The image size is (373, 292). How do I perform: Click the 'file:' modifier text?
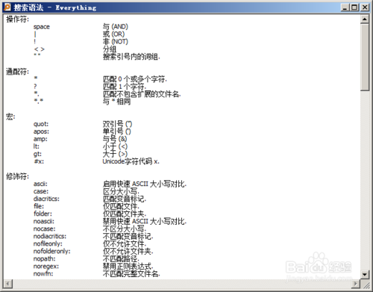point(39,206)
